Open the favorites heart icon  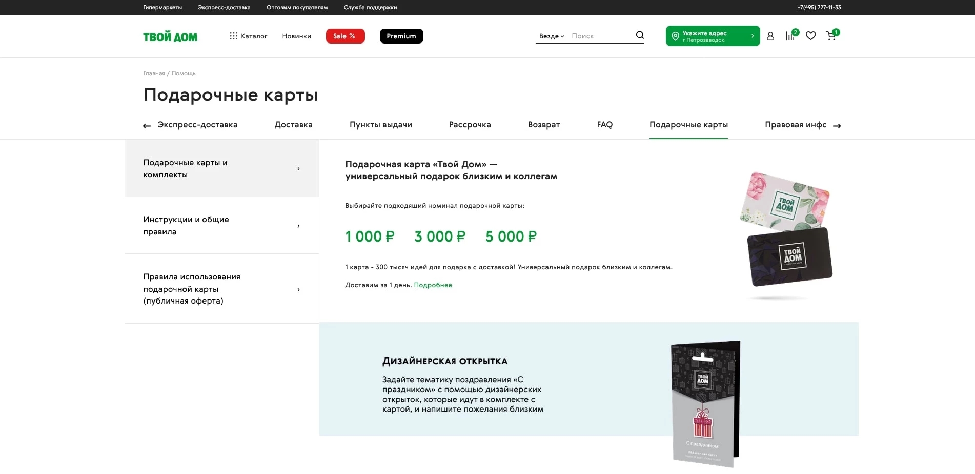click(x=810, y=36)
